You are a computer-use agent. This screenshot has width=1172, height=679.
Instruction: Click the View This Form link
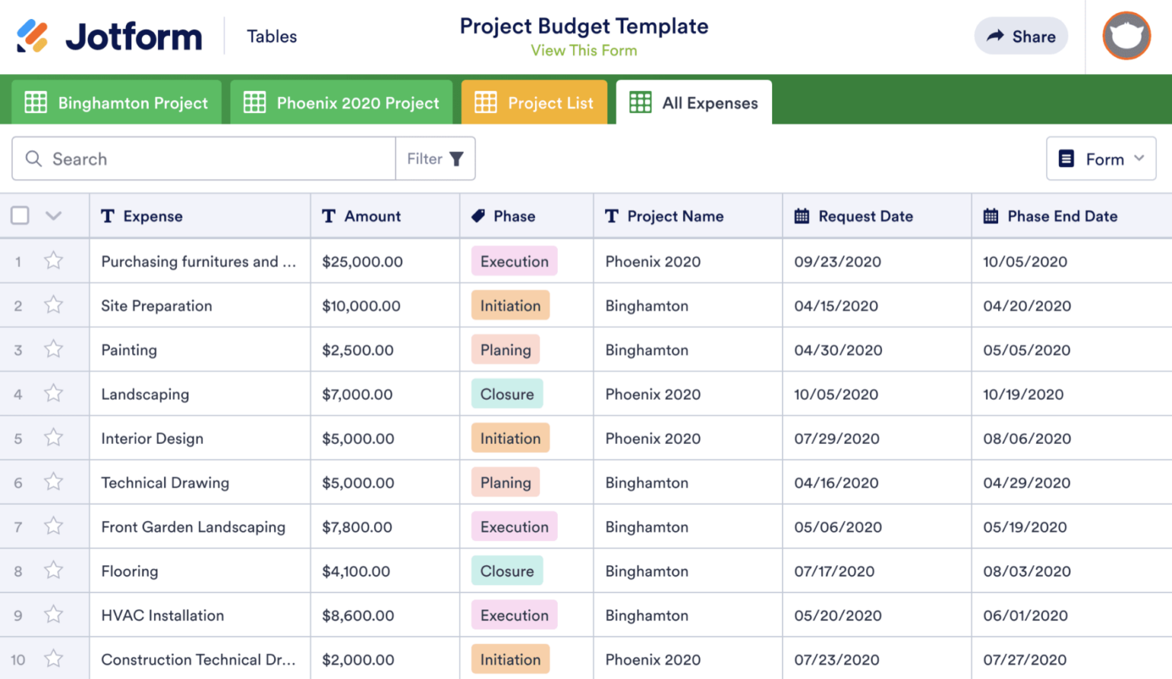click(584, 50)
